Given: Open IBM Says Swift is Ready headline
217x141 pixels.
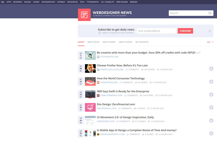Looking at the screenshot, I should (123, 91).
